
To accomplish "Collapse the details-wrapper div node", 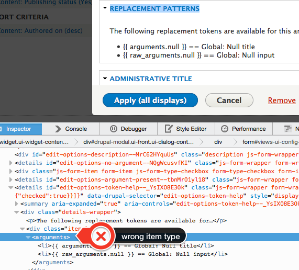I will [x=17, y=212].
